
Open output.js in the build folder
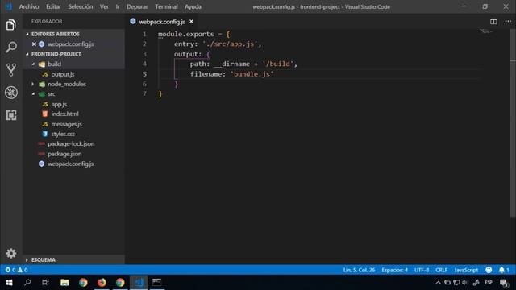tap(63, 74)
